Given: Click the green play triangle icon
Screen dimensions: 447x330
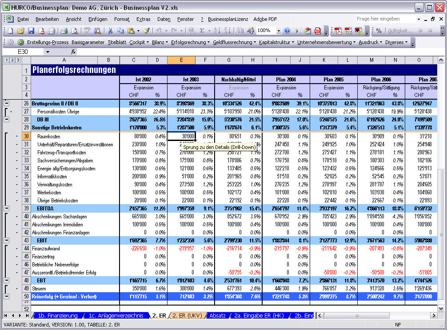Looking at the screenshot, I should 297,31.
